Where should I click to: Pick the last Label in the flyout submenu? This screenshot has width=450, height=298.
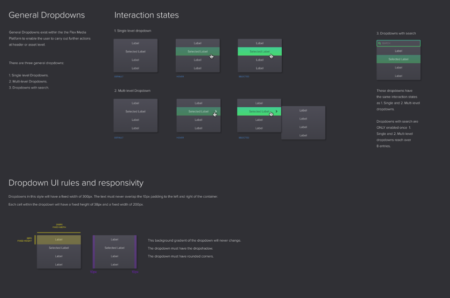pos(303,135)
